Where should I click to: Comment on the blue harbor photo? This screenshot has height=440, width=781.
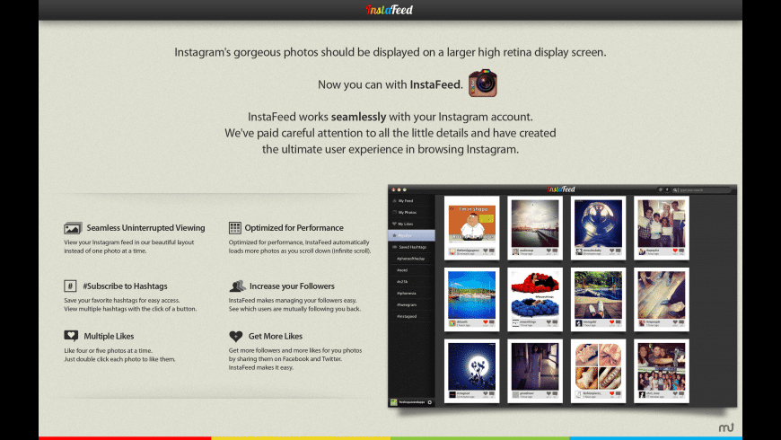pos(492,322)
